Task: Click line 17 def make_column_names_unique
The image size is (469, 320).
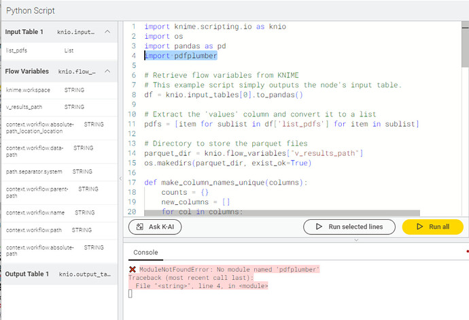Action: click(226, 182)
